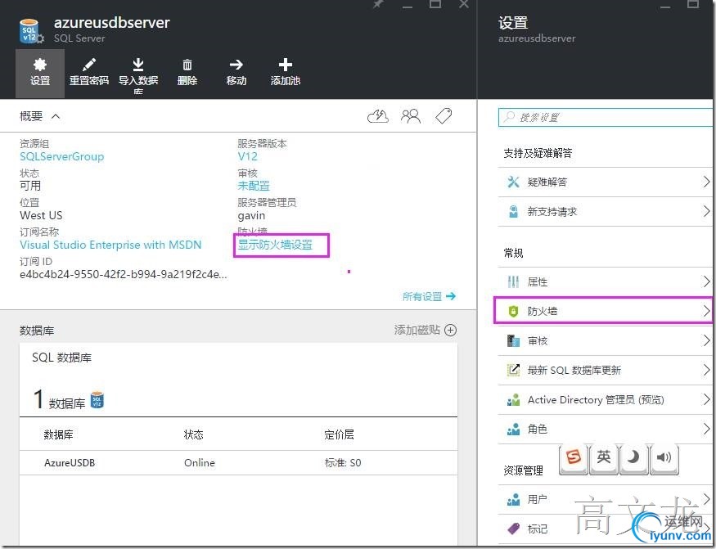Open the 角色 roles item
The image size is (716, 549).
[605, 429]
